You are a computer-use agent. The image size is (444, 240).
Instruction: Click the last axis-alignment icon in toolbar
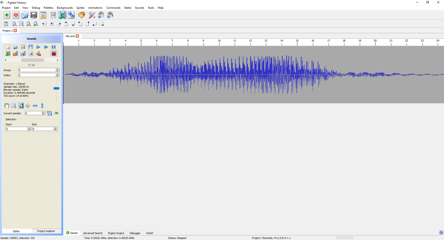point(102,24)
